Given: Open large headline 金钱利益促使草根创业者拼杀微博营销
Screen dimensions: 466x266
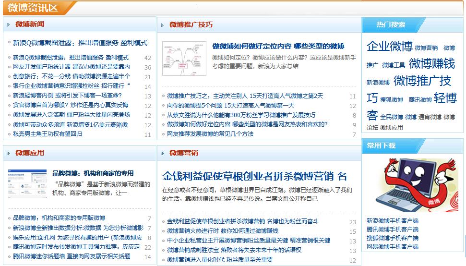Looking at the screenshot, I should (x=254, y=176).
